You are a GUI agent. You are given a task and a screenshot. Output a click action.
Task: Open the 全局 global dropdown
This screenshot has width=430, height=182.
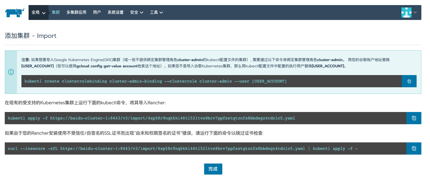coord(39,13)
